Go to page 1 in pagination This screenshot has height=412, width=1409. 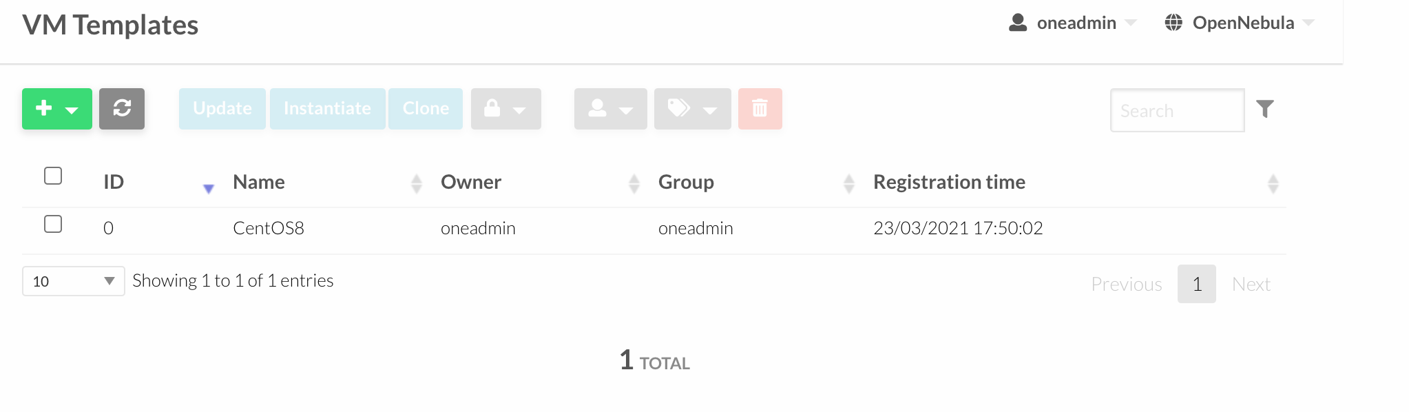point(1197,284)
